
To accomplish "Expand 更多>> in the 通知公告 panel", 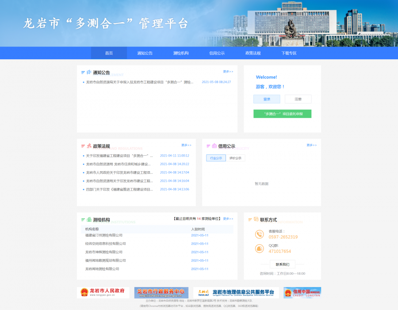I will [228, 71].
